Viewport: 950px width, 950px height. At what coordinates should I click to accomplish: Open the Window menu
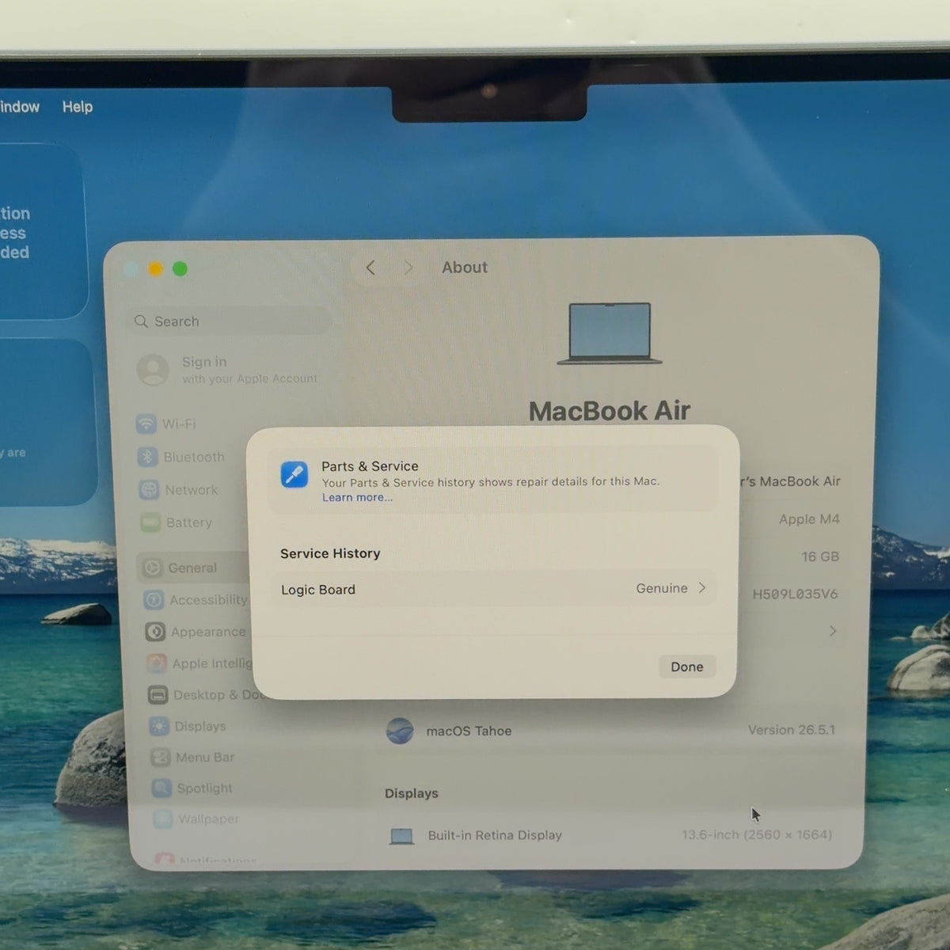point(19,107)
